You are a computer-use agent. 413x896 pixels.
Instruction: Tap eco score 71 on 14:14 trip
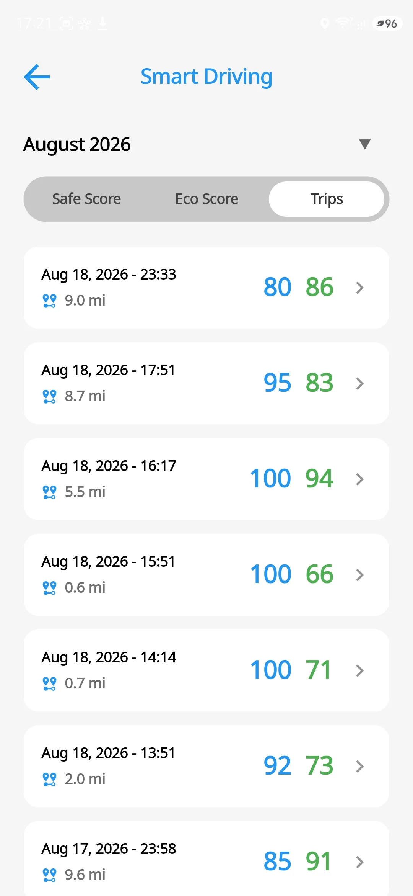(x=318, y=670)
